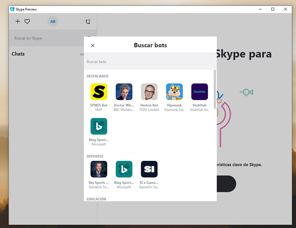Open the Sky Sports bot
This screenshot has height=228, width=296.
[99, 169]
